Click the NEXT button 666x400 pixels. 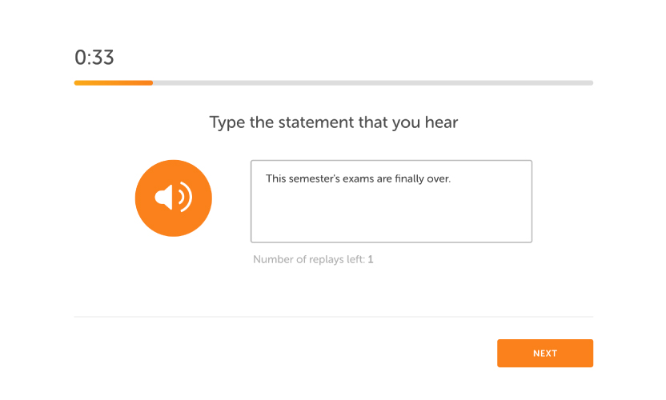[545, 354]
